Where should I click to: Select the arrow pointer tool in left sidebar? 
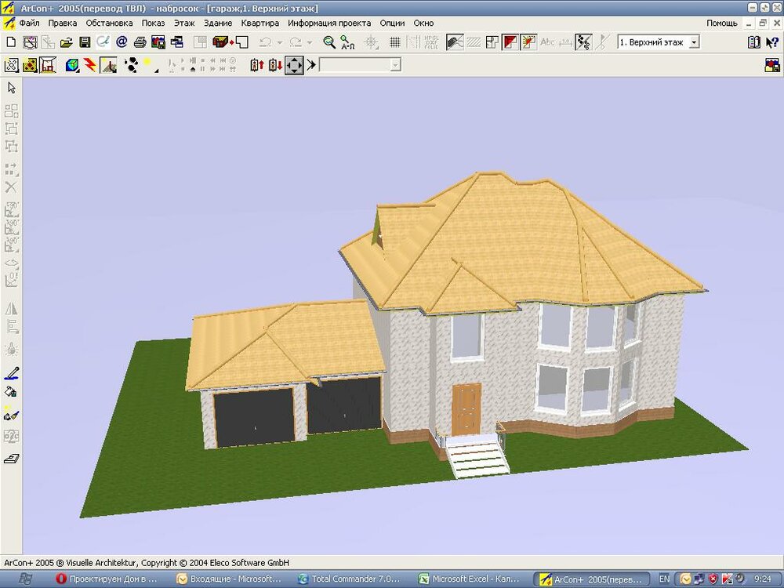(11, 88)
